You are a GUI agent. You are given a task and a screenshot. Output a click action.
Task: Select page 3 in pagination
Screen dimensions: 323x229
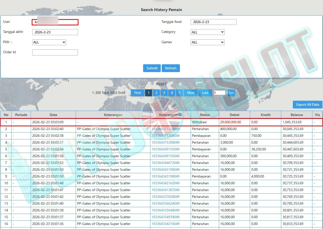point(164,93)
